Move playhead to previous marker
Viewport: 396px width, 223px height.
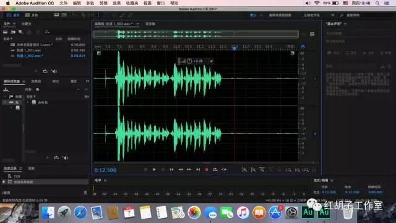point(171,170)
